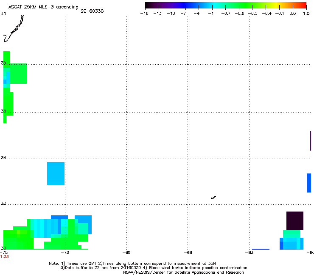314x275 pixels.
Task: Click the -7 color bar label
Action: 183,14
